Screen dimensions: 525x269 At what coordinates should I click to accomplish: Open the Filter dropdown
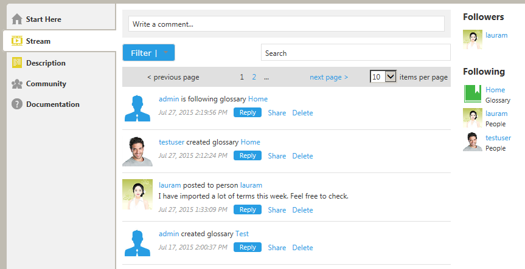tap(148, 53)
